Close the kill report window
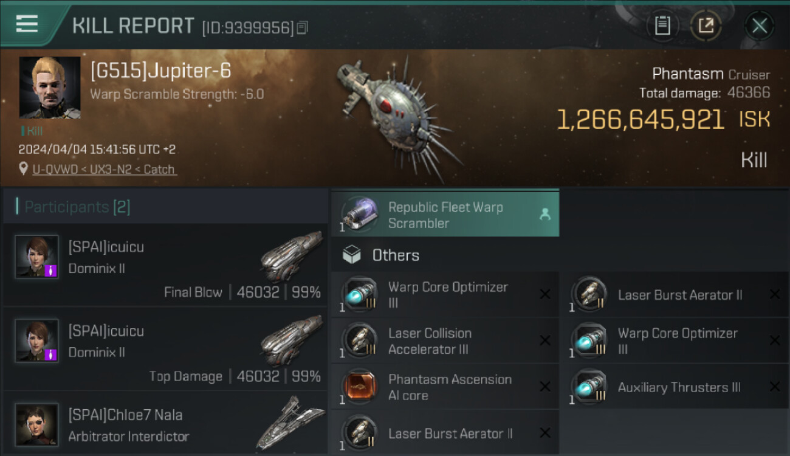This screenshot has width=790, height=456. tap(759, 26)
